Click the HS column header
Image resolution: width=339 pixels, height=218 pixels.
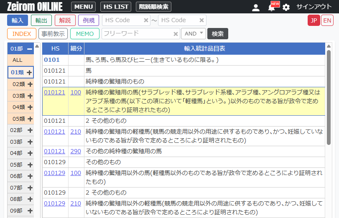click(x=55, y=48)
